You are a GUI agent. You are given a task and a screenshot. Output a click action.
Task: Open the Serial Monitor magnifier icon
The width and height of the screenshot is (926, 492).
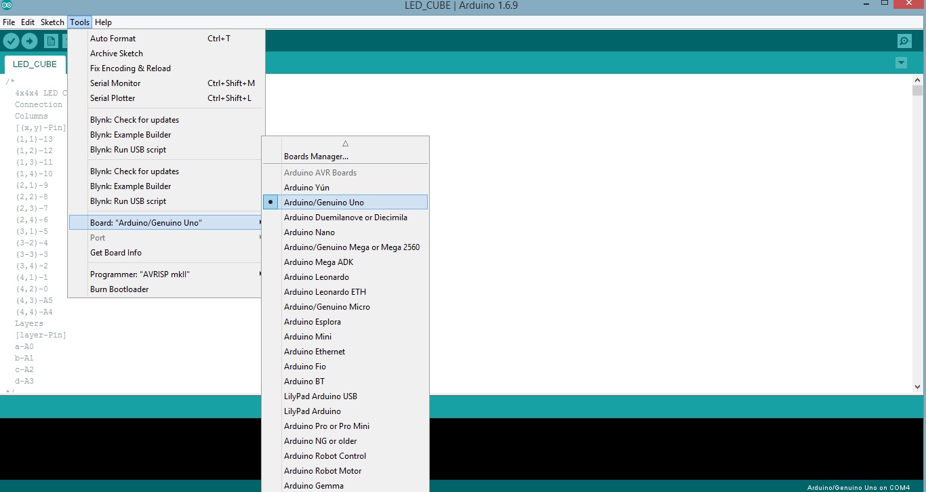[x=904, y=41]
